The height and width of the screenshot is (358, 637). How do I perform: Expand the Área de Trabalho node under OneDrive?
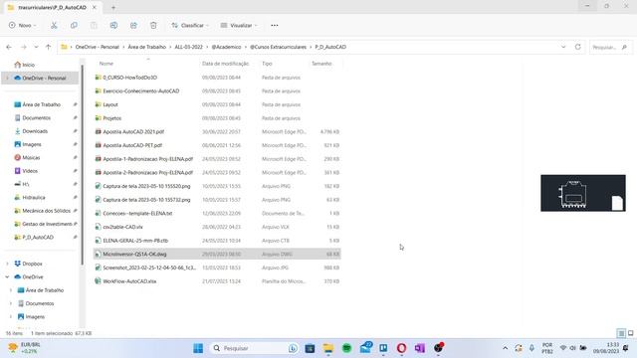(x=11, y=290)
